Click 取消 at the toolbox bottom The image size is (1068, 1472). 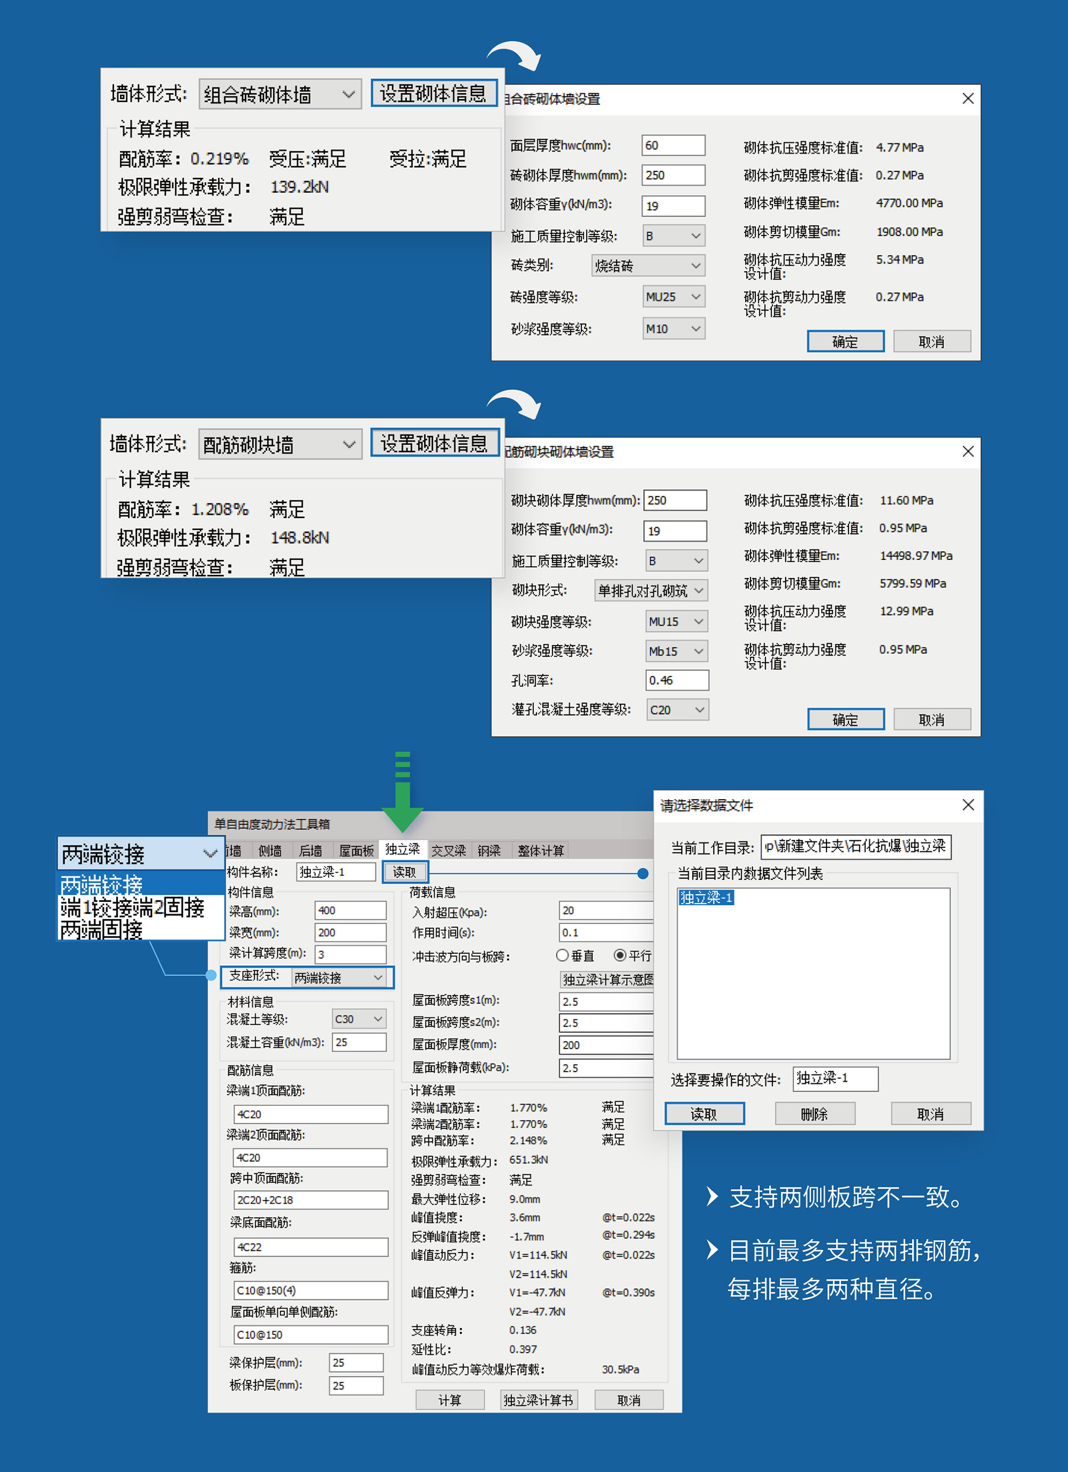tap(628, 1400)
